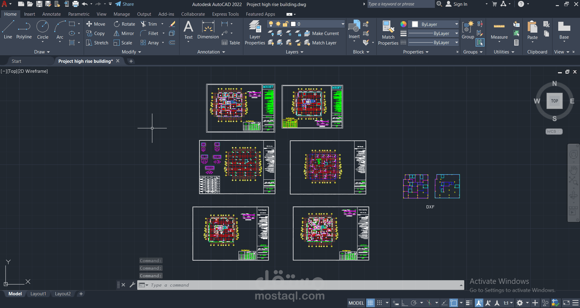This screenshot has width=580, height=308.
Task: Open the Start file tab
Action: click(x=16, y=61)
